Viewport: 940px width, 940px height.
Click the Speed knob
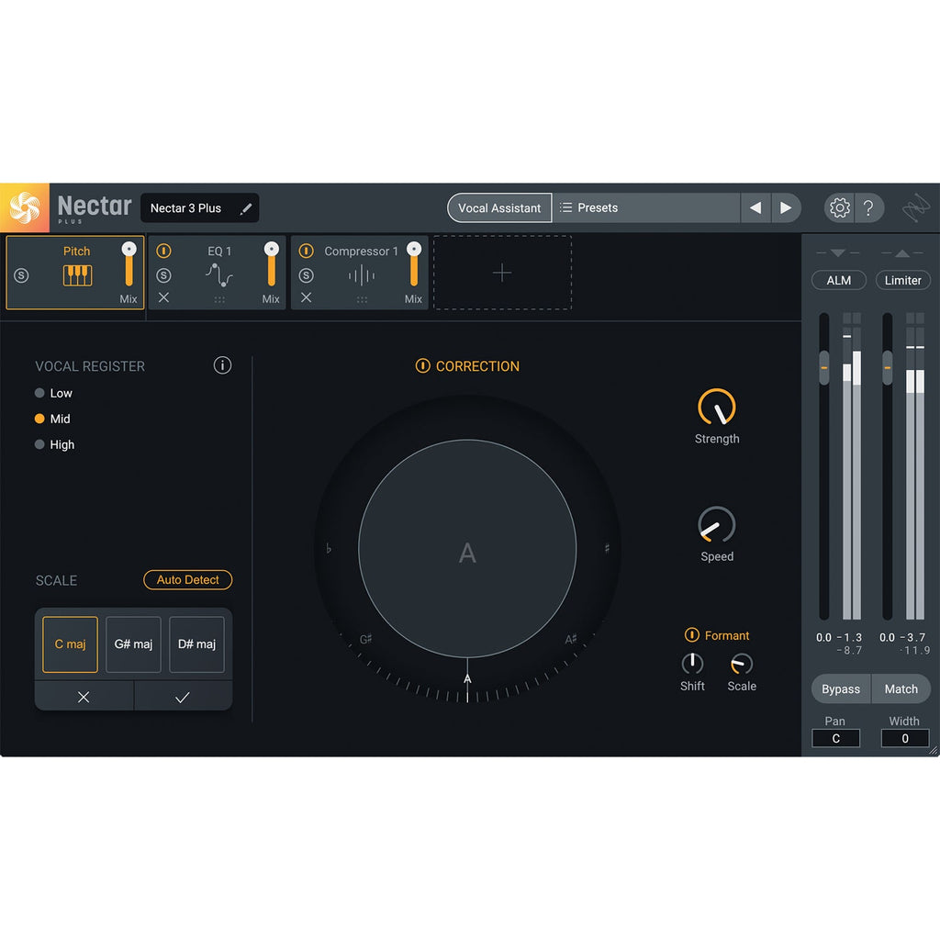pos(717,525)
